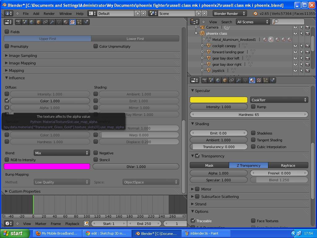317x238 pixels.
Task: Open Modifiers panel via wrench icon
Action: 238,80
